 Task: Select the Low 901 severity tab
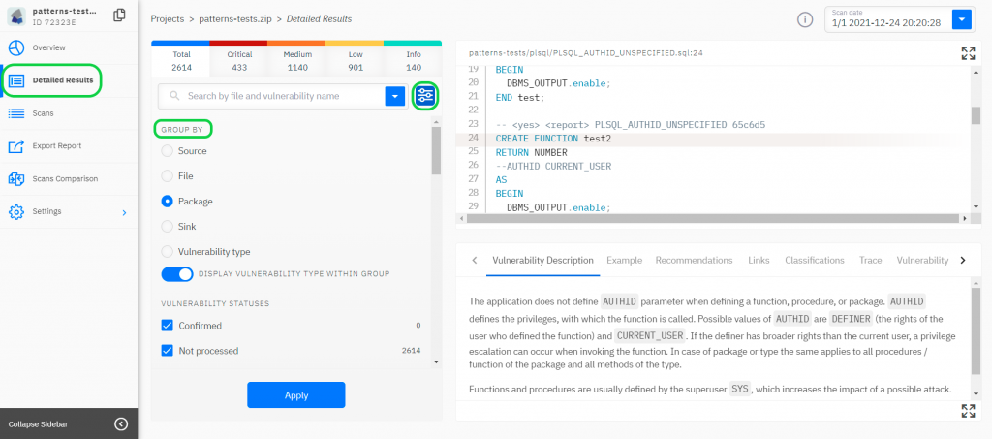point(356,61)
